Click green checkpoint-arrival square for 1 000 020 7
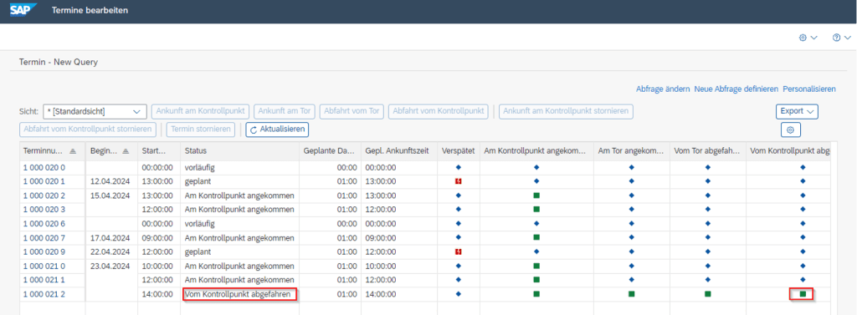Screen dimensions: 857x315 (536, 237)
